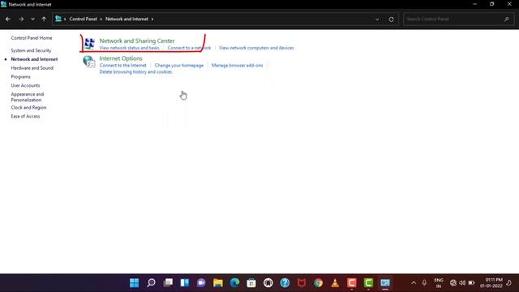Open Manage browser add-ons link
The height and width of the screenshot is (292, 519).
237,66
